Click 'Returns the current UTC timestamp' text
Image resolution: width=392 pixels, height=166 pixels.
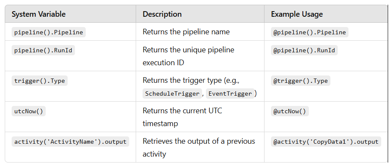(182, 117)
